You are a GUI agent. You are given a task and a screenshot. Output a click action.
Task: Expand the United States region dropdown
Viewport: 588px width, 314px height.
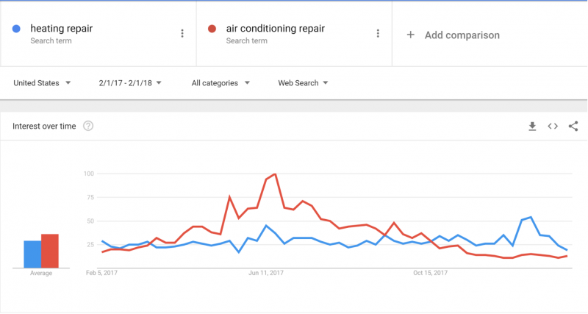click(42, 83)
